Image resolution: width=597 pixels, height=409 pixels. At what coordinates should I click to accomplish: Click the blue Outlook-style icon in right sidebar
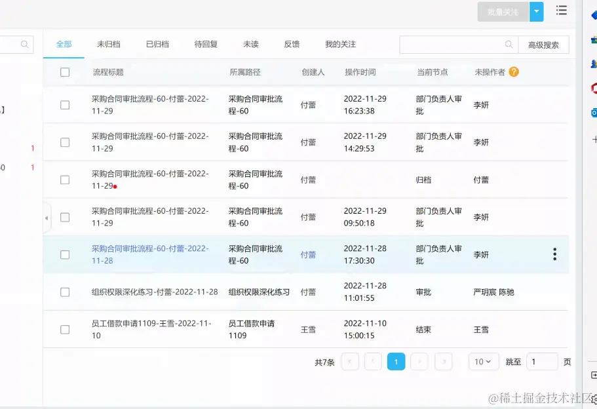pyautogui.click(x=594, y=113)
